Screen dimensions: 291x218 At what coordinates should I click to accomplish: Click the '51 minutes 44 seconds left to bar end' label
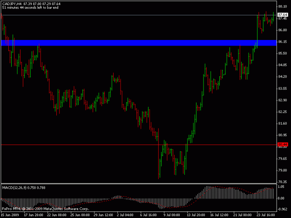click(30, 7)
